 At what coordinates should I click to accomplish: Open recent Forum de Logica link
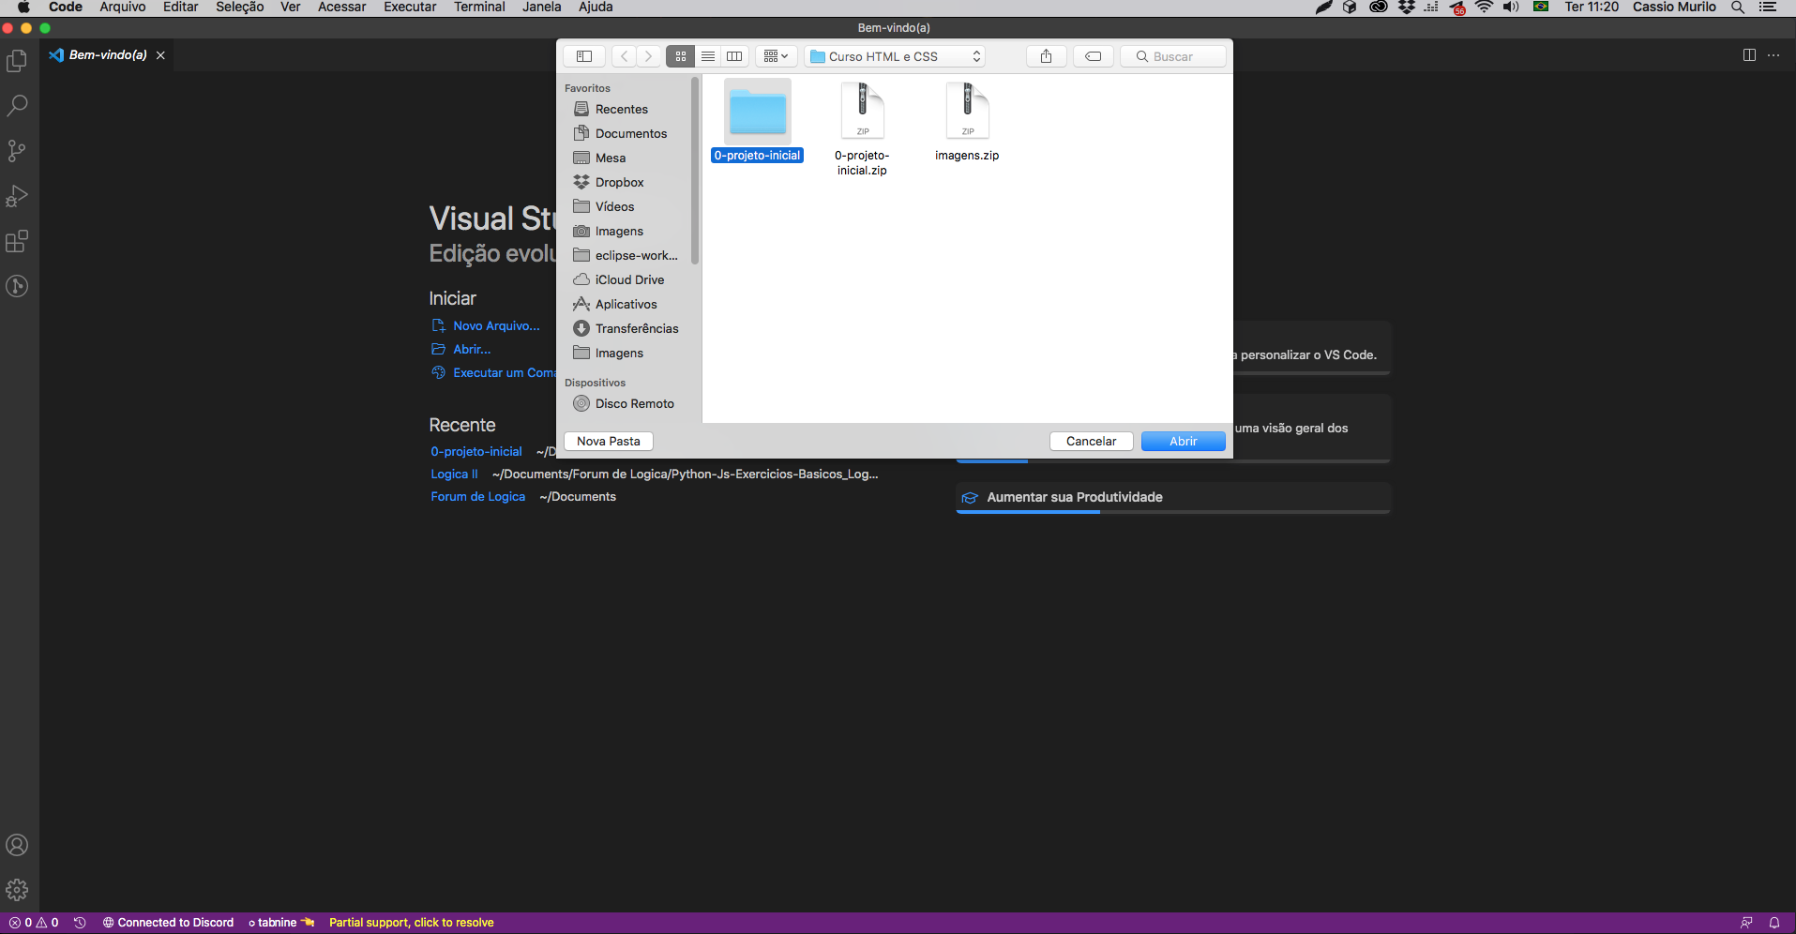[477, 497]
